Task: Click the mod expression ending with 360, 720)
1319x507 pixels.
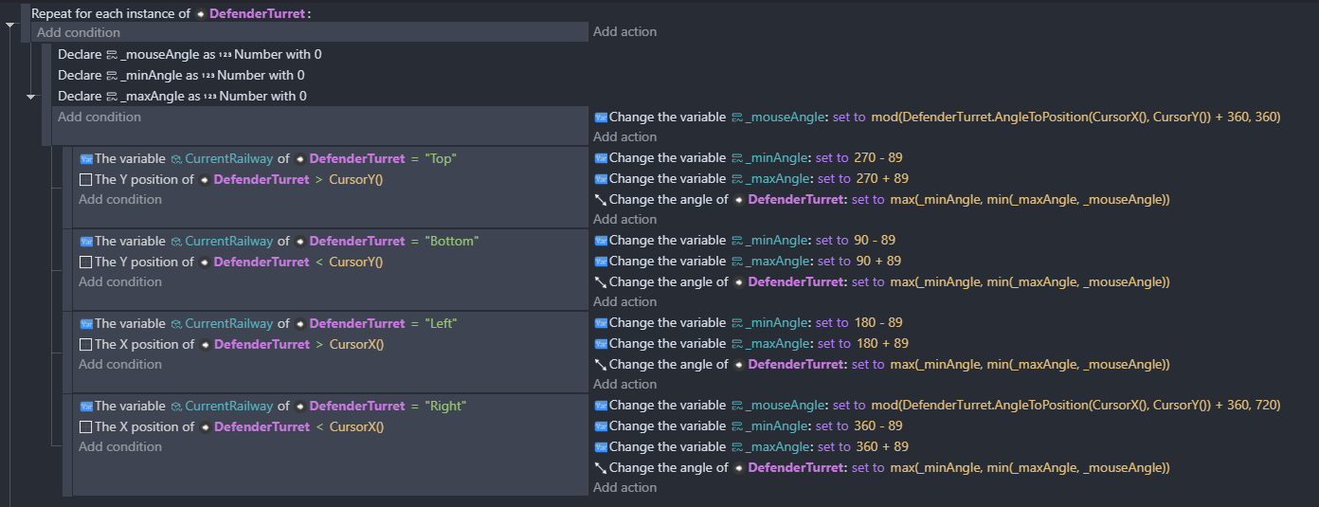Action: [1075, 406]
